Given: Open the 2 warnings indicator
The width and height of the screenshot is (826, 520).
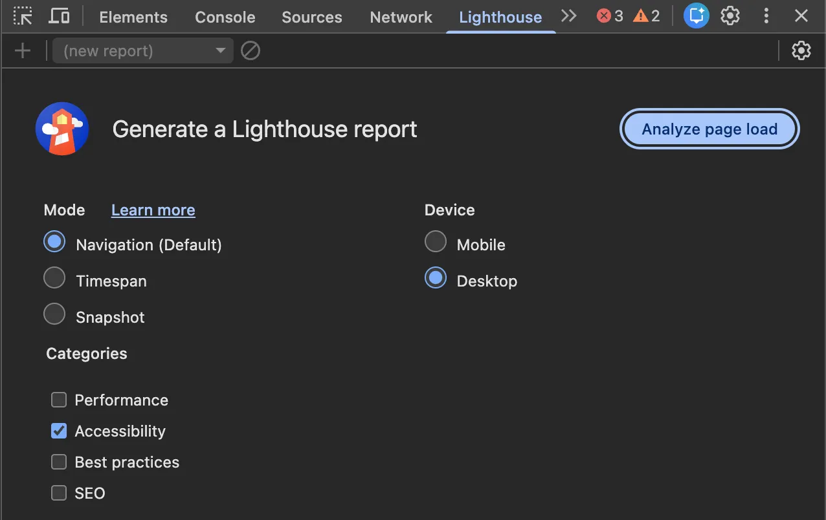Looking at the screenshot, I should click(x=647, y=16).
